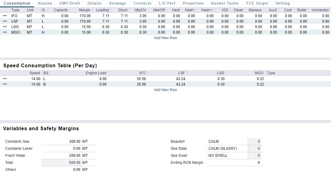Open the Bunker Tanks tab
Viewport: 331px width, 173px height.
[225, 3]
